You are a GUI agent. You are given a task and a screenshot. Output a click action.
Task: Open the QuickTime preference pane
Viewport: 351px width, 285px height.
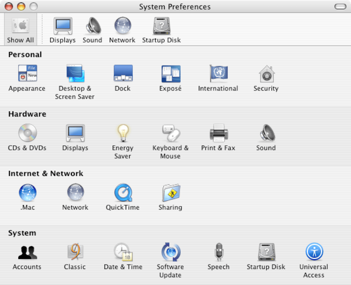pos(123,197)
